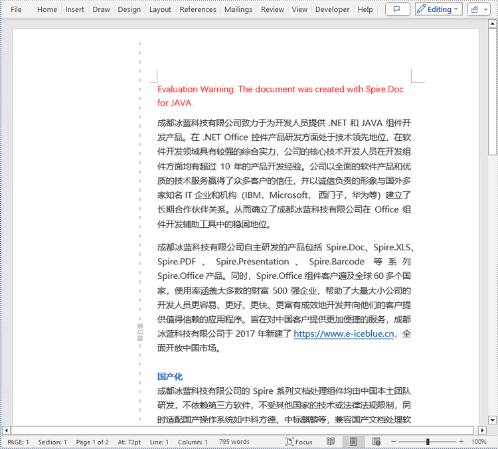Open the Comments pane icon
This screenshot has width=498, height=449.
tap(397, 9)
